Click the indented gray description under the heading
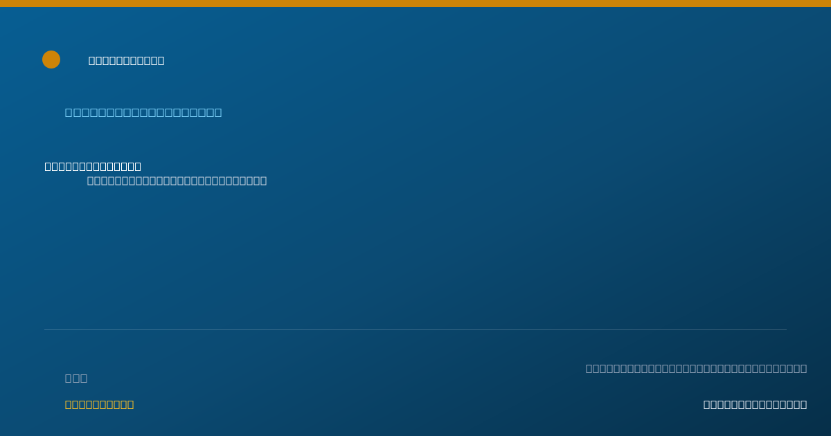Screen dimensions: 831x436 tap(177, 181)
